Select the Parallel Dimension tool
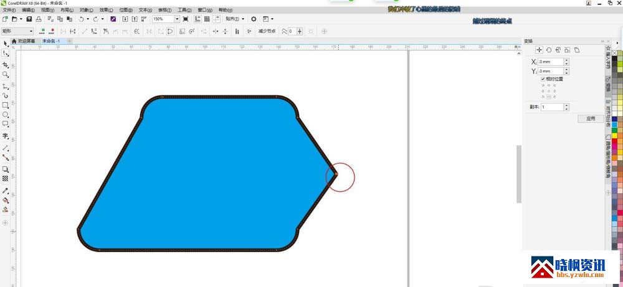Image resolution: width=623 pixels, height=287 pixels. 6,148
